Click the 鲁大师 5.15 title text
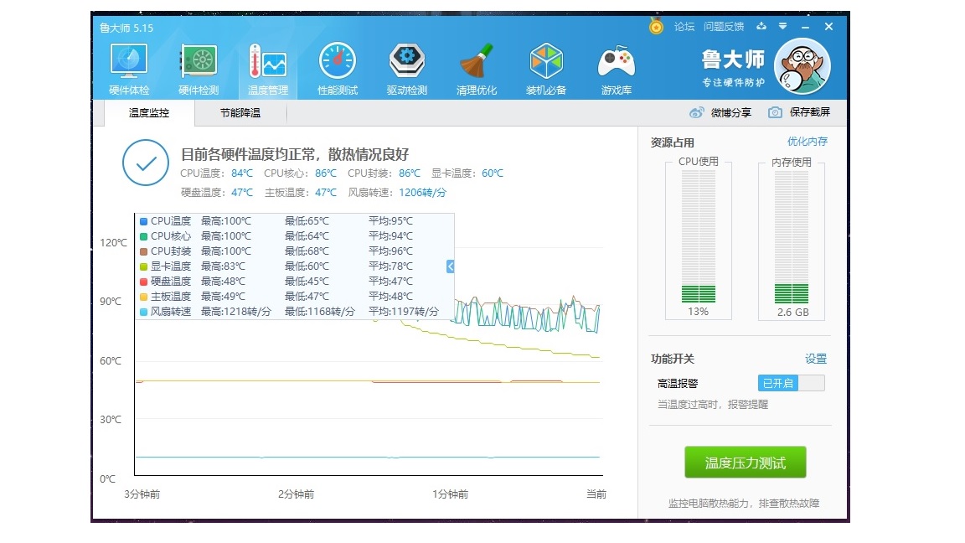This screenshot has width=965, height=543. pos(126,28)
